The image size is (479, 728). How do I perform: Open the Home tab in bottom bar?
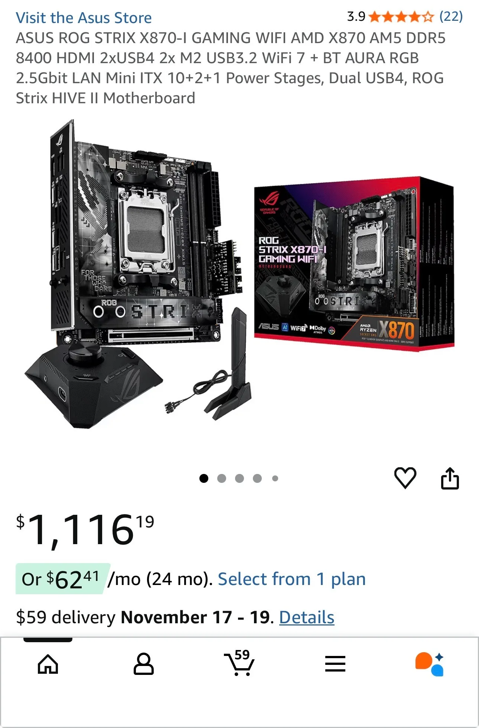(x=48, y=664)
